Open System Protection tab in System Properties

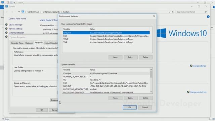(x=51, y=43)
